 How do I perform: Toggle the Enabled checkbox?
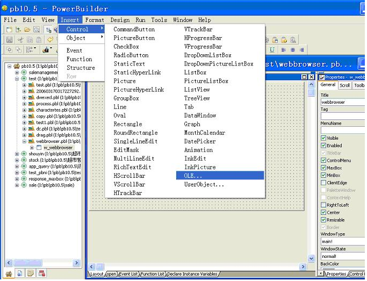pos(323,146)
